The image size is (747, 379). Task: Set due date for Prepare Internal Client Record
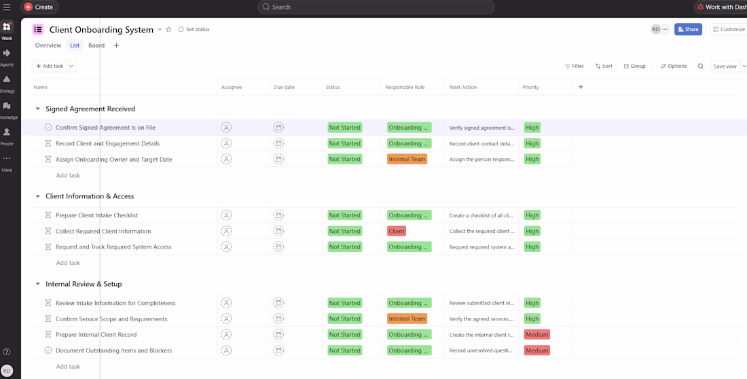click(x=278, y=335)
